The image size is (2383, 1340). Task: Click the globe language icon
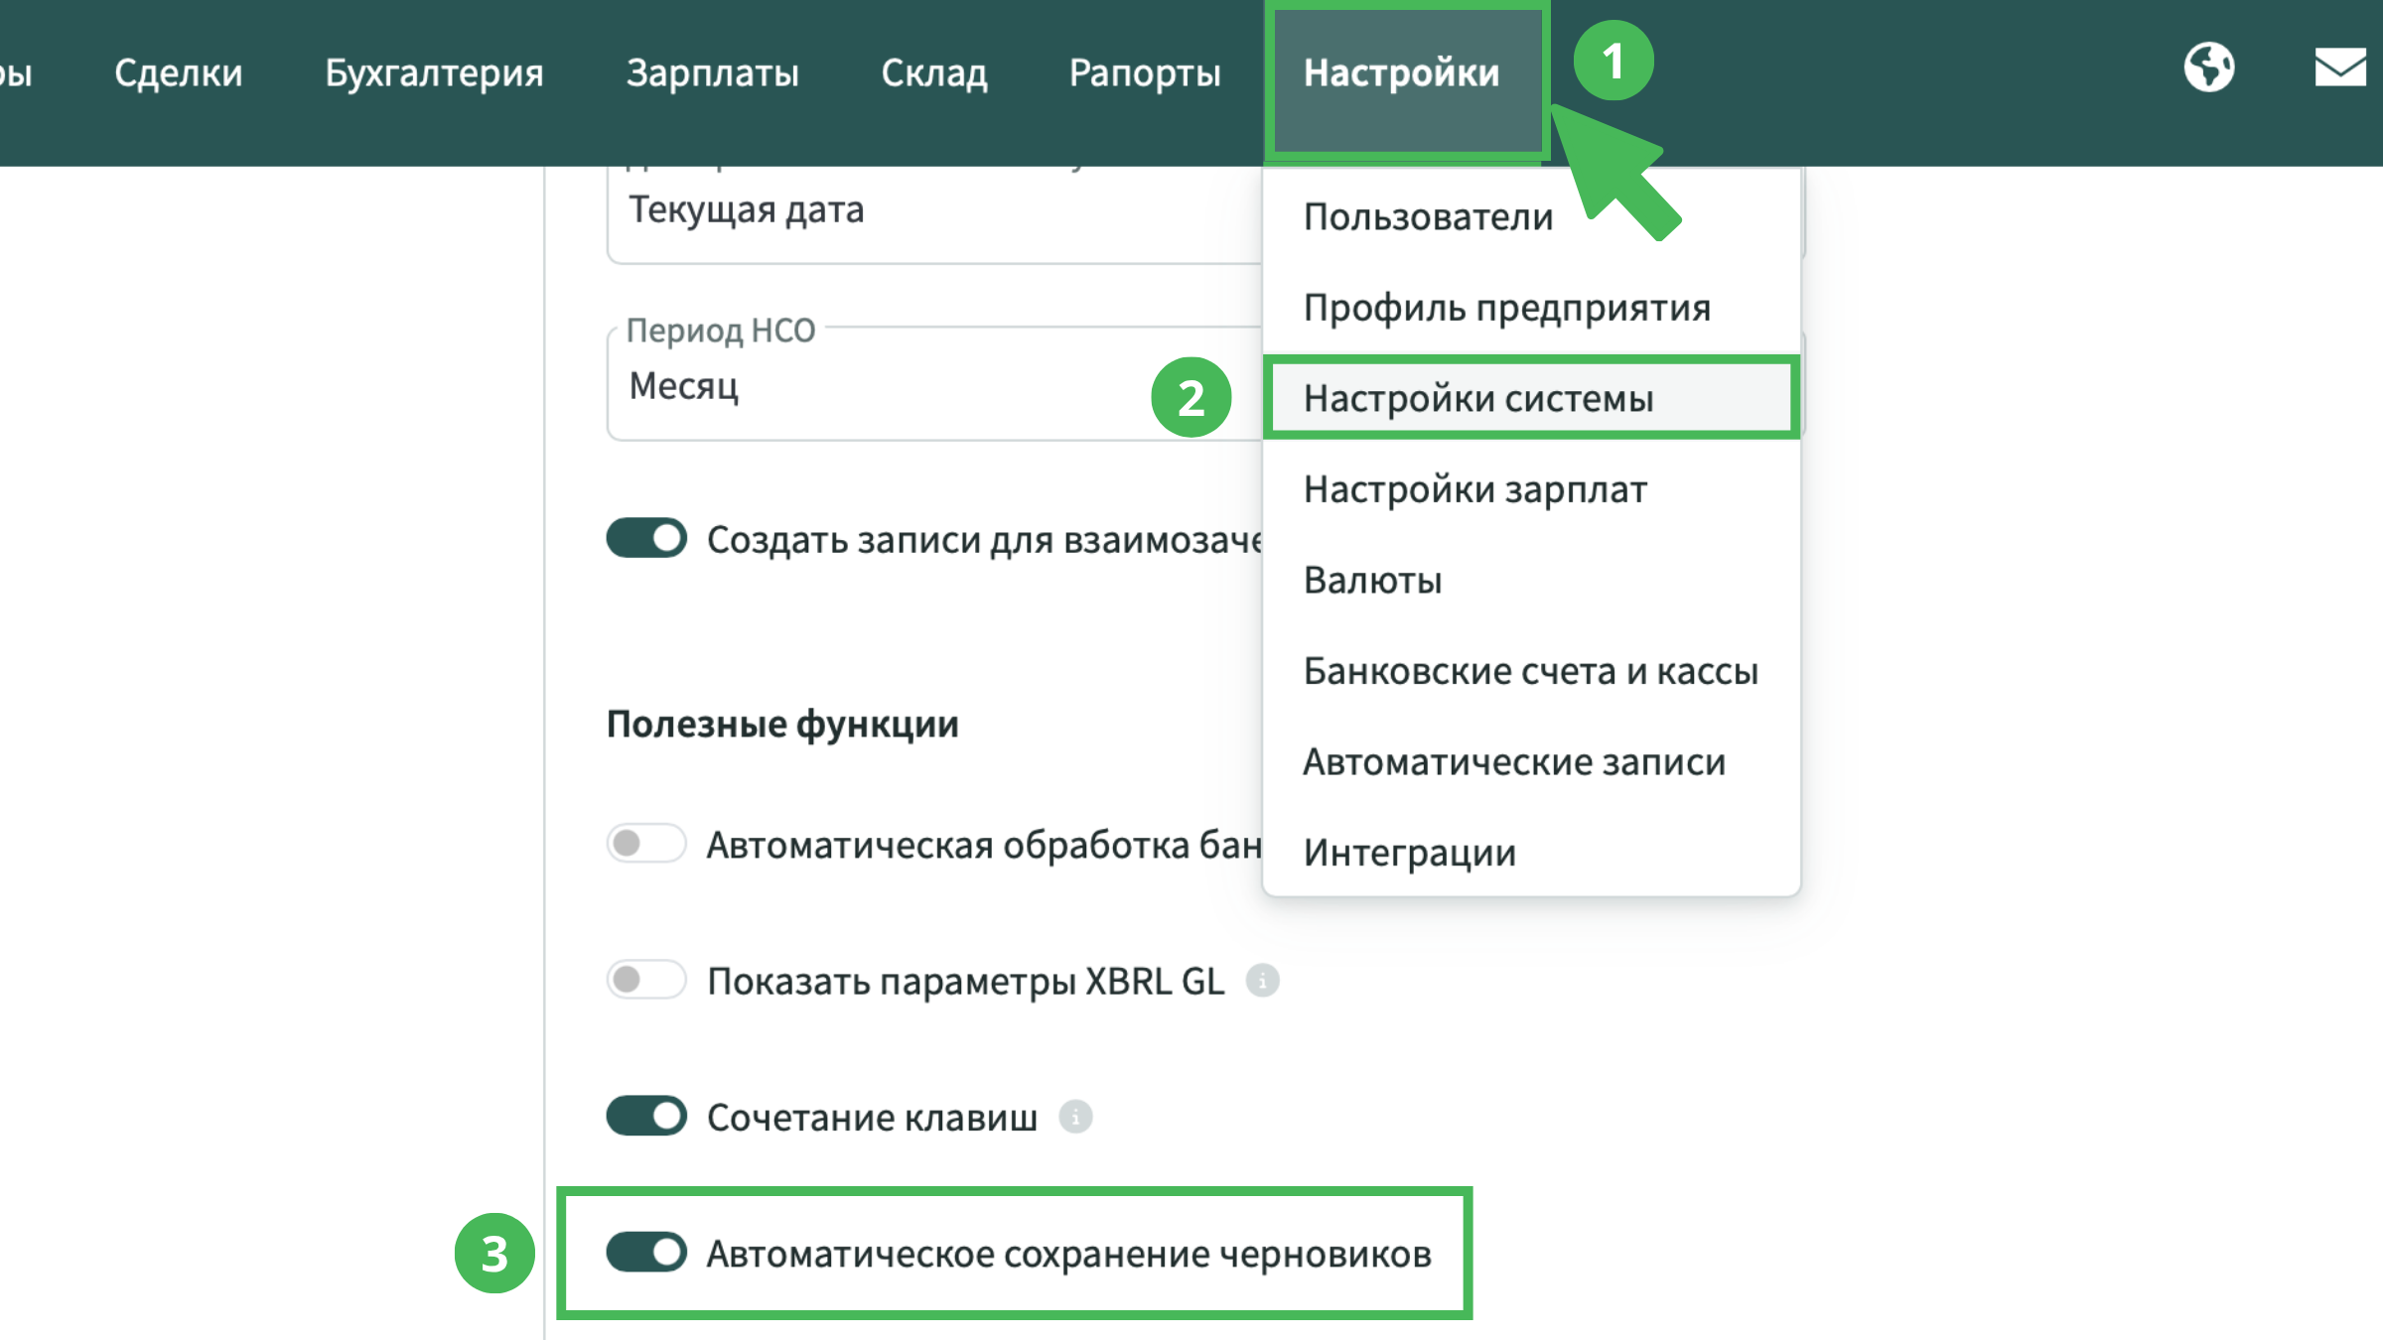2208,67
